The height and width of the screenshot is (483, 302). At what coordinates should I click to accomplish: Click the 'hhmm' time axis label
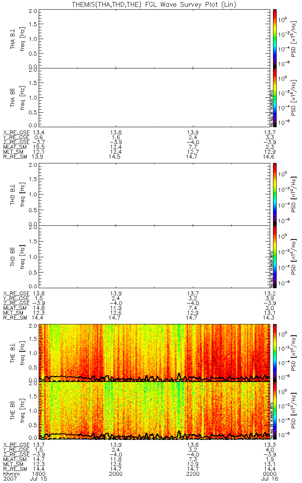pos(9,474)
